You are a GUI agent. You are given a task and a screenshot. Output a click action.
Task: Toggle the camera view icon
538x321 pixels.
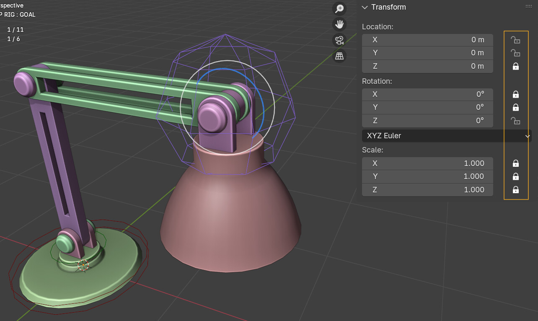pyautogui.click(x=339, y=40)
